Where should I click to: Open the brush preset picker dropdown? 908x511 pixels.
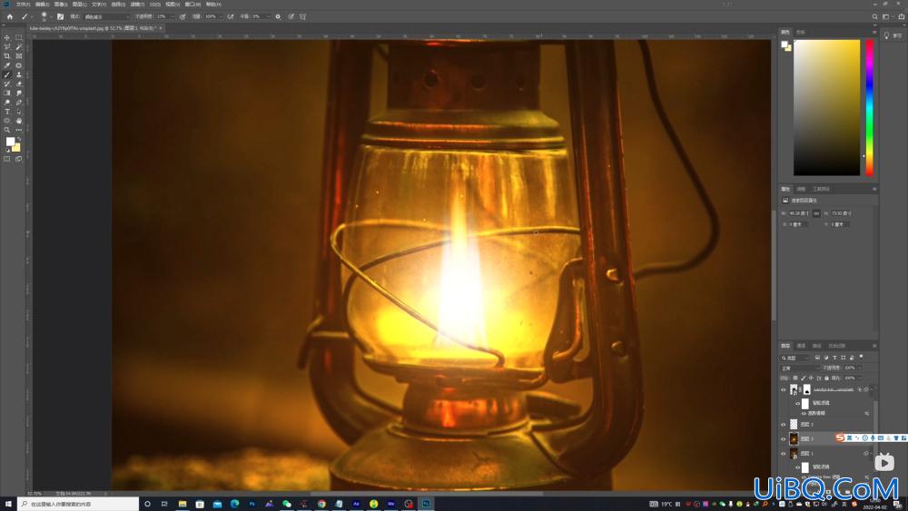[51, 16]
